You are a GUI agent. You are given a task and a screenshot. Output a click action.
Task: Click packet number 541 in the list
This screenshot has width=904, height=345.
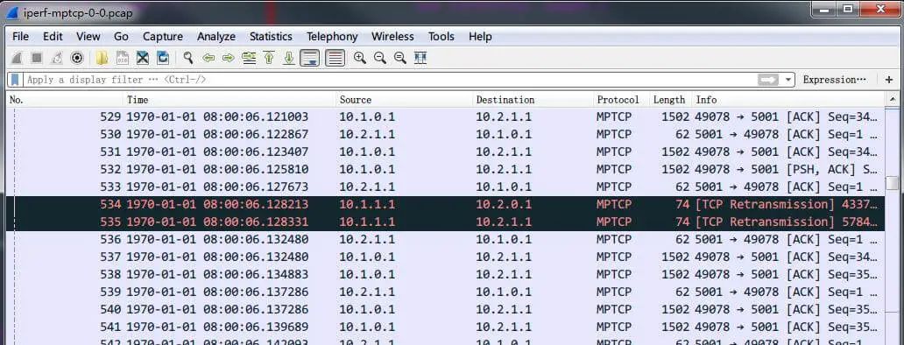coord(110,327)
